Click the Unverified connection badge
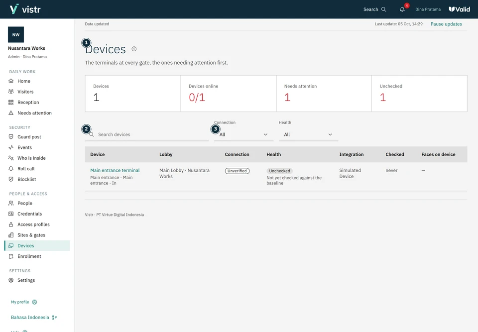 pos(237,171)
